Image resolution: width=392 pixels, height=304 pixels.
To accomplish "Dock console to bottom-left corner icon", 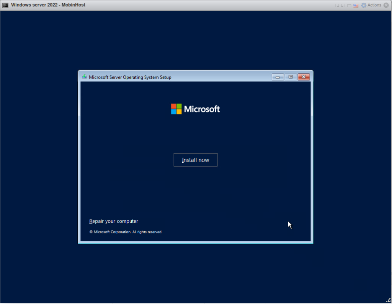I will [x=343, y=5].
